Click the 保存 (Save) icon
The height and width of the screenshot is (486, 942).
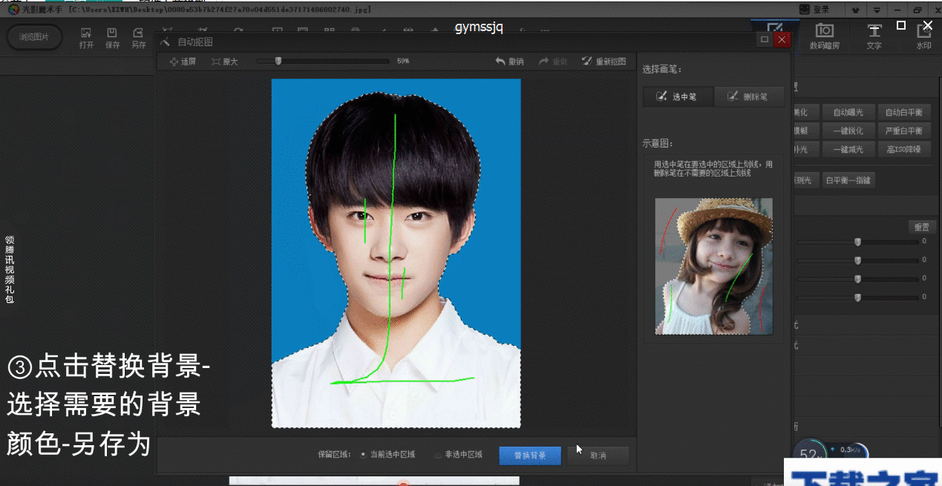(112, 37)
